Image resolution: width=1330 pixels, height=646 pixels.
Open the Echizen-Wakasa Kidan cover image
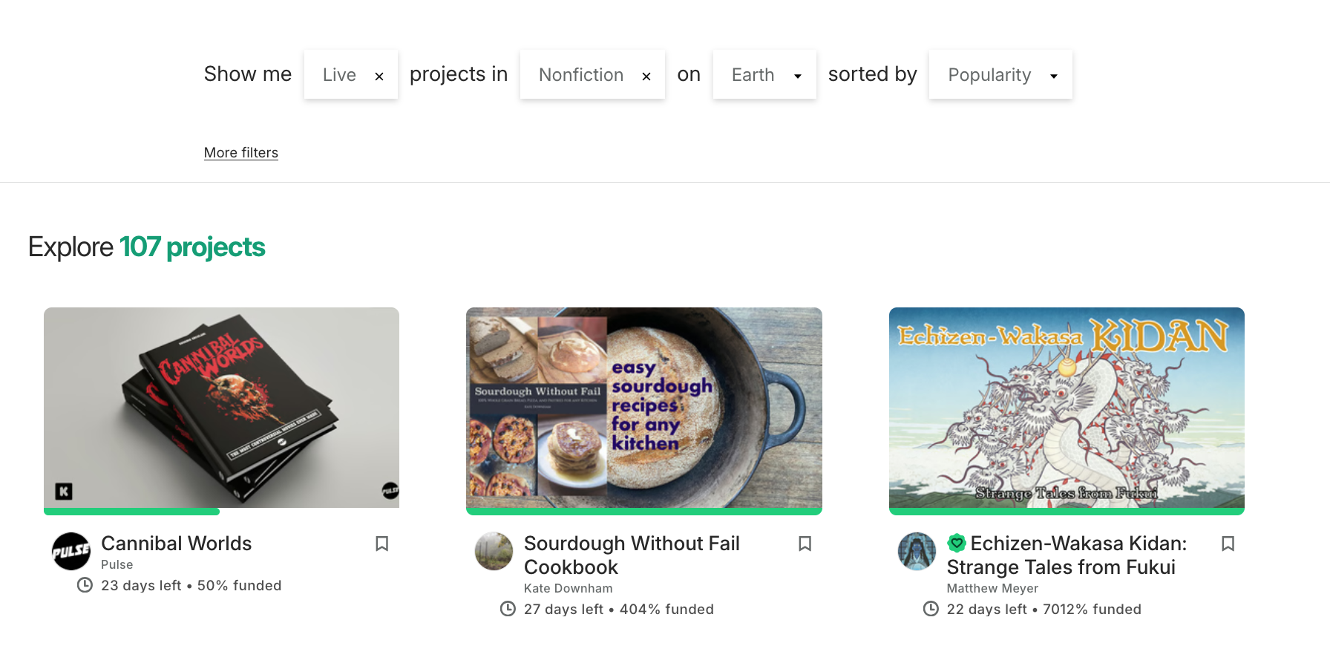tap(1067, 407)
